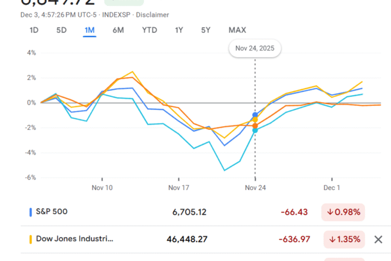Click the orange data point on Nov 24

pyautogui.click(x=255, y=126)
